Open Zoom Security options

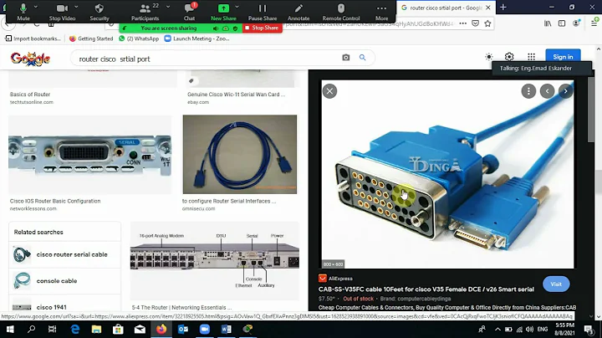click(x=99, y=12)
